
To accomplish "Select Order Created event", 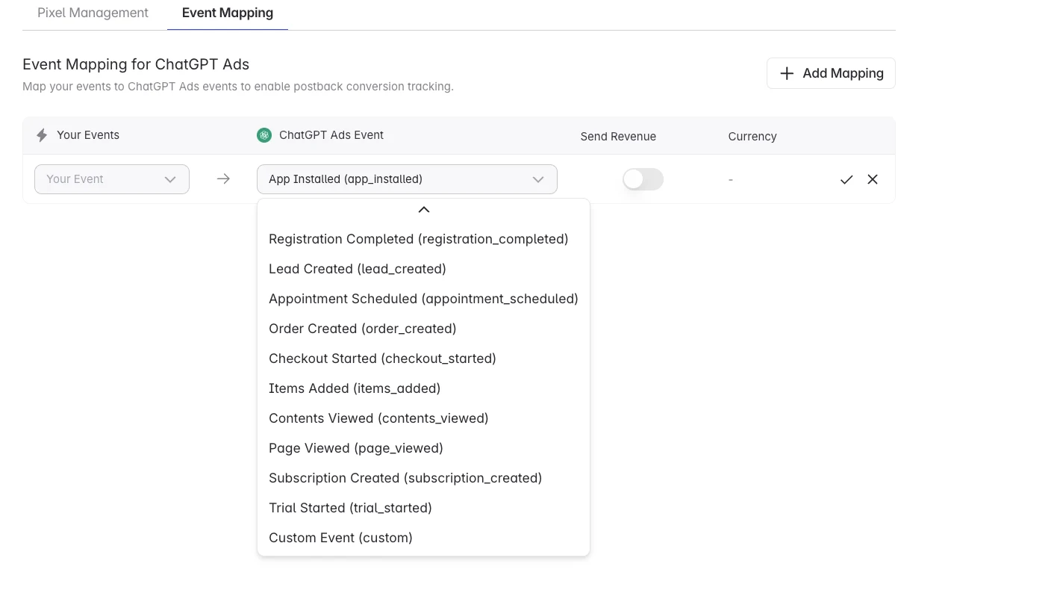I will pyautogui.click(x=423, y=329).
